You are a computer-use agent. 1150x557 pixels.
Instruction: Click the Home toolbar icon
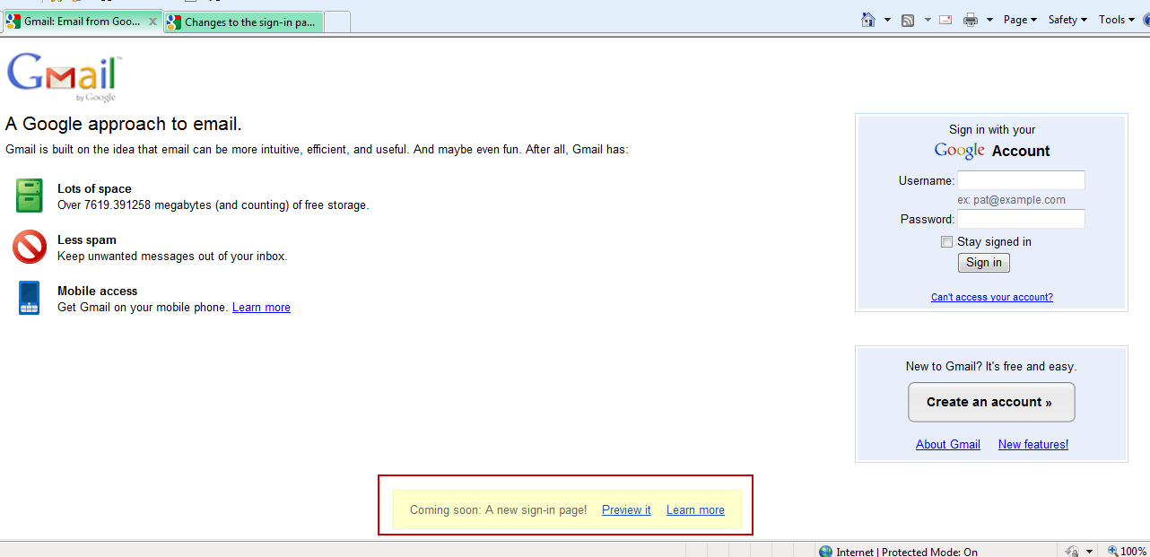(867, 20)
